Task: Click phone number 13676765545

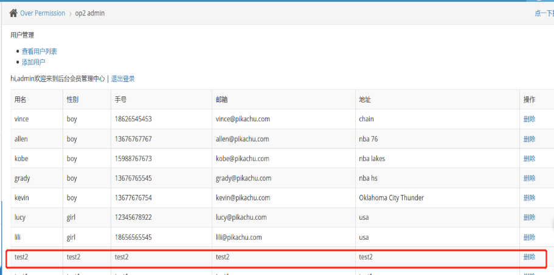Action: [x=133, y=178]
